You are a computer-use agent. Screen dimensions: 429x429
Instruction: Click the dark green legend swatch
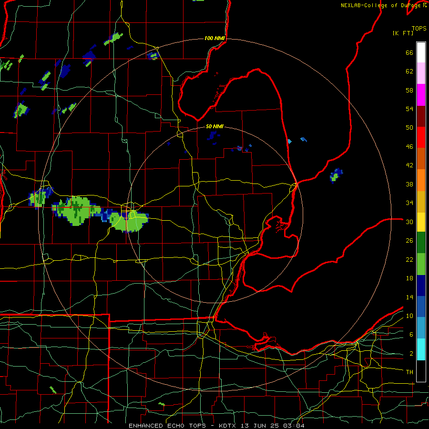pos(421,243)
